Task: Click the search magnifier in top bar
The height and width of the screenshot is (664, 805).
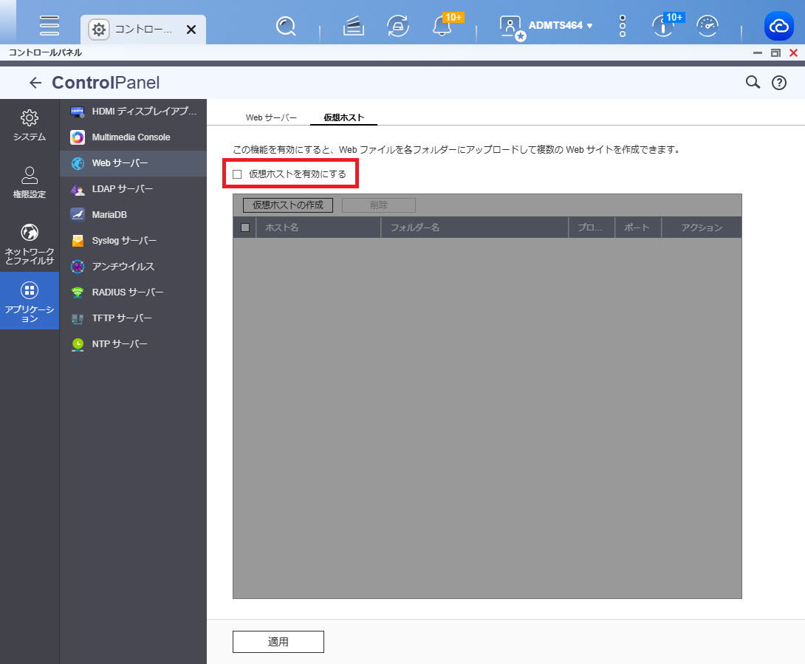Action: tap(286, 27)
